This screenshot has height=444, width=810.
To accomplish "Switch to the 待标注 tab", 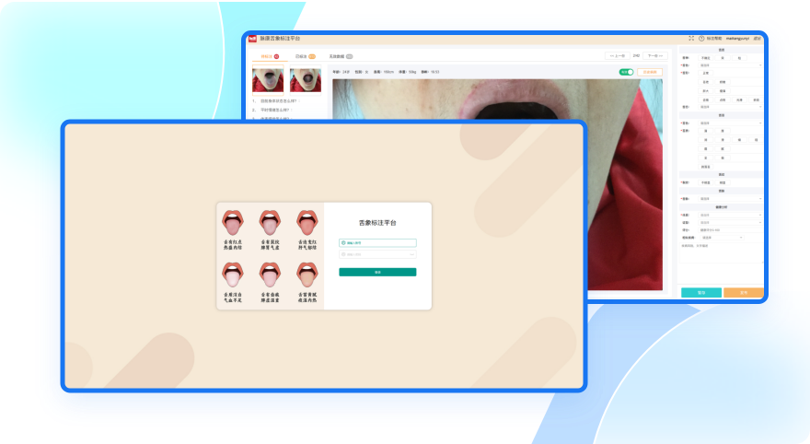I will [268, 56].
